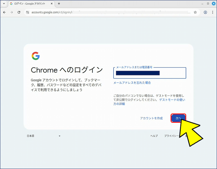The image size is (217, 169).
Task: Click the Google logo on sign-in card
Action: [36, 56]
